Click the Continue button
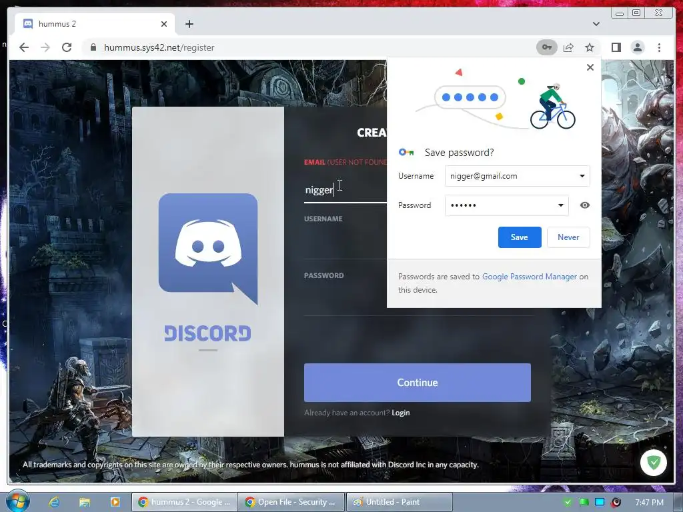The image size is (683, 512). click(418, 383)
